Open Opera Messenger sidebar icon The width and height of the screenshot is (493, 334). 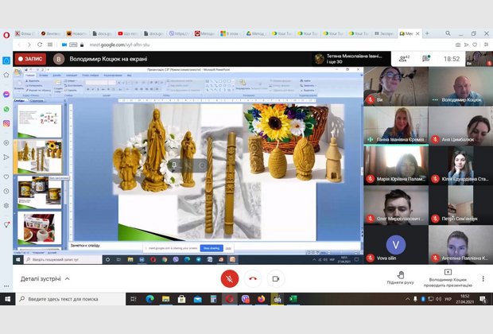(x=6, y=95)
